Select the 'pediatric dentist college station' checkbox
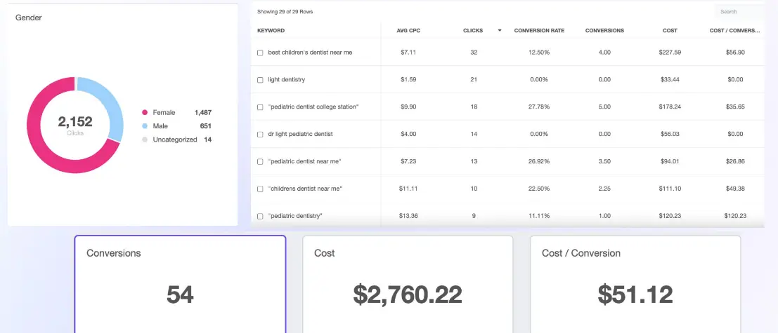This screenshot has width=778, height=333. click(x=260, y=107)
